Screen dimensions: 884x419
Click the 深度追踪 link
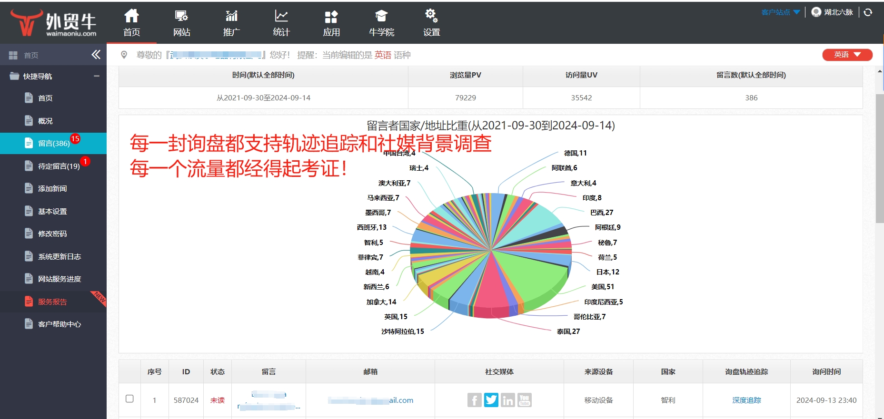[746, 400]
